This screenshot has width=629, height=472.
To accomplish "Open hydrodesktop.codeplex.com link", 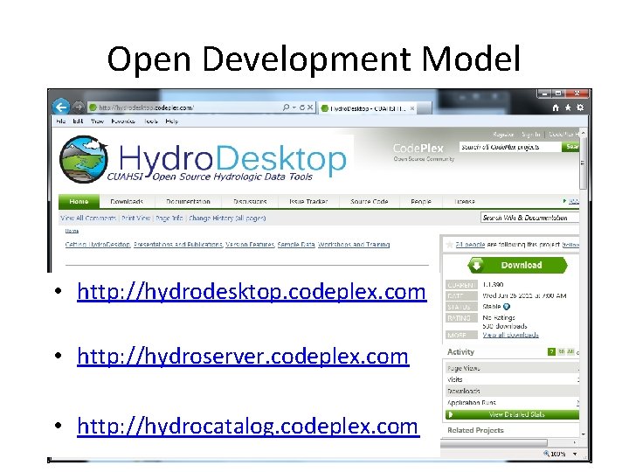I will 252,291.
